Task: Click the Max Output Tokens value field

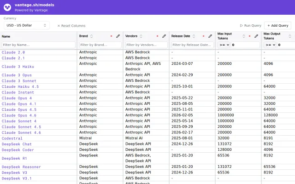Action: coord(286,45)
